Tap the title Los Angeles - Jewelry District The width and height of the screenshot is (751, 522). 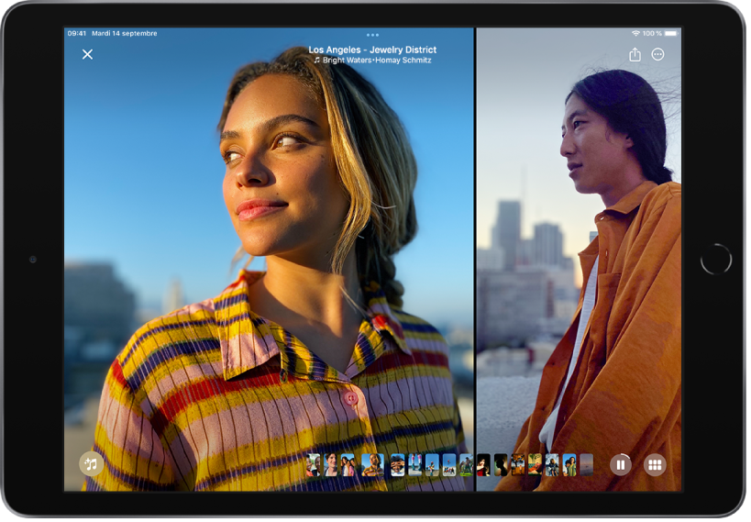372,50
